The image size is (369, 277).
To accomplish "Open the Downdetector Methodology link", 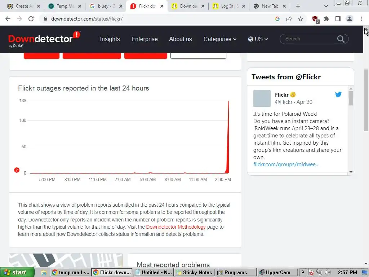I will (x=176, y=227).
